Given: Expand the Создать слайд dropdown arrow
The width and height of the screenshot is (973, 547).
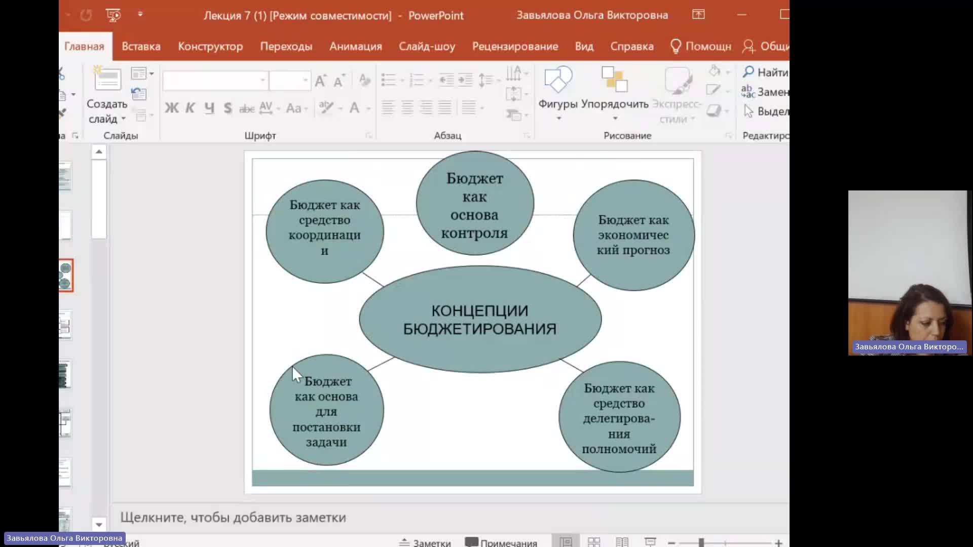Looking at the screenshot, I should click(123, 119).
